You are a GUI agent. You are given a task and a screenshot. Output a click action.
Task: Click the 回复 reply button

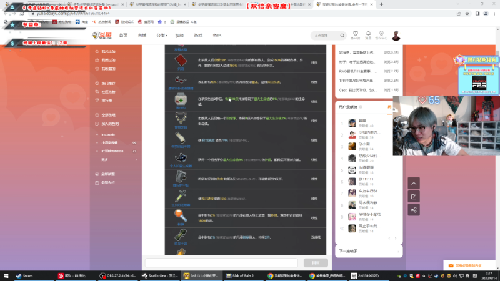coord(316,262)
